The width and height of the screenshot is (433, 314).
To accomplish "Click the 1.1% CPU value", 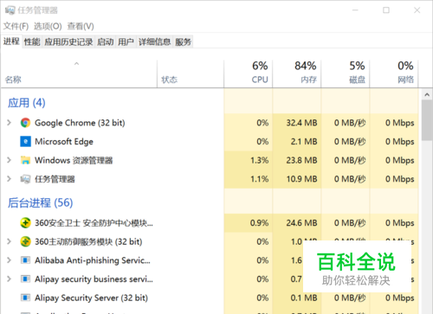I will [260, 179].
